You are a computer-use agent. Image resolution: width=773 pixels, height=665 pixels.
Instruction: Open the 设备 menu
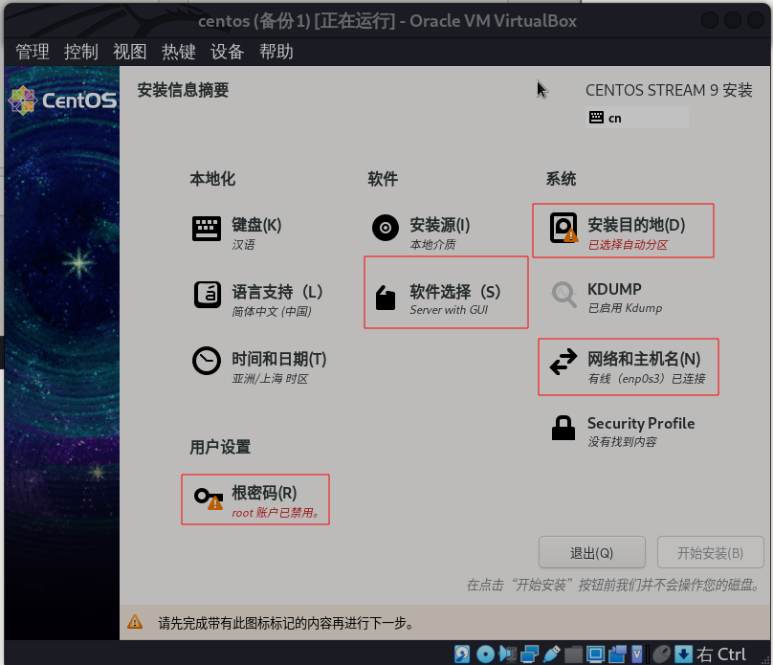pyautogui.click(x=228, y=52)
